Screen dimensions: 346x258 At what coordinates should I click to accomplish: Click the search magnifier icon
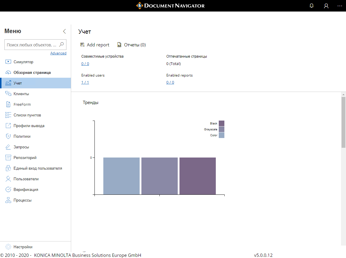click(x=62, y=44)
